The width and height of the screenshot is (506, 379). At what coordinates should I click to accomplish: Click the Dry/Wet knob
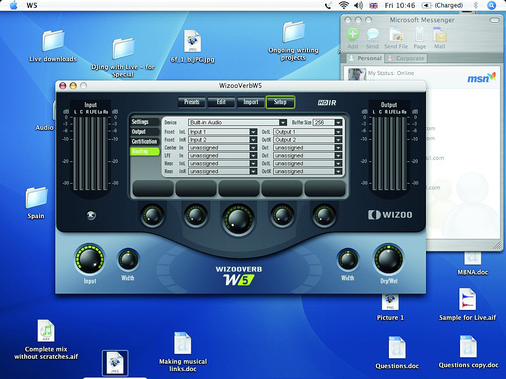click(x=388, y=259)
